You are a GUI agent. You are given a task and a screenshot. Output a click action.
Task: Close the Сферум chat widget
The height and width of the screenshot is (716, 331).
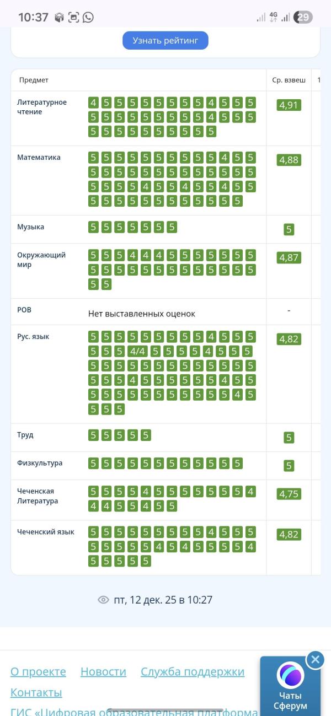tap(315, 659)
